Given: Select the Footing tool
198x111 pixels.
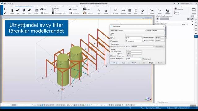Looking at the screenshot, I should click(x=36, y=11).
